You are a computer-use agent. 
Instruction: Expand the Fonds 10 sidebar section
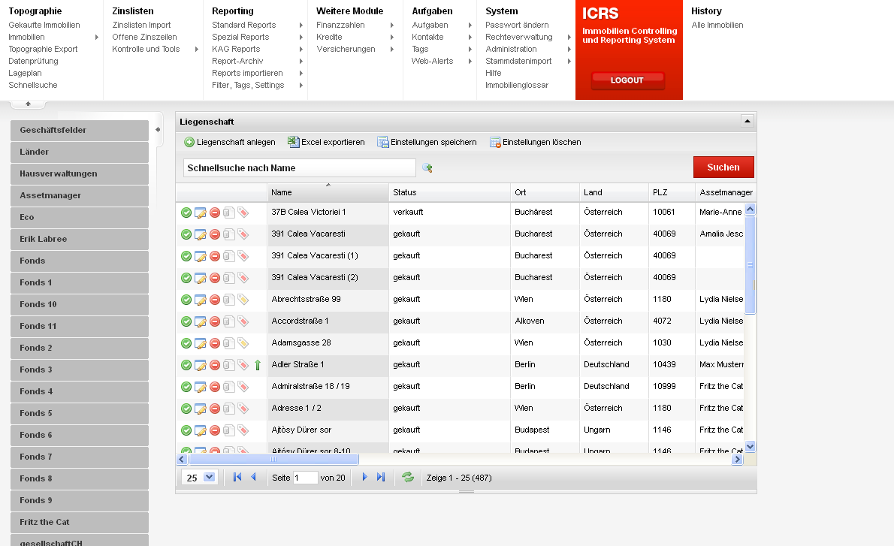click(x=80, y=304)
